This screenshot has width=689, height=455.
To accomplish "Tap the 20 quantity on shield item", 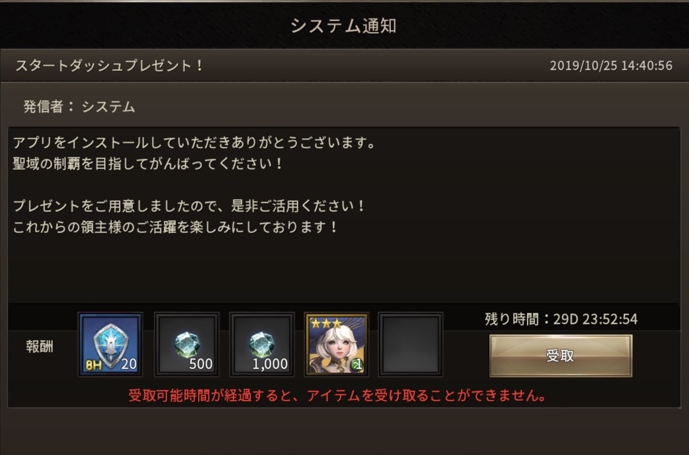I will pos(129,364).
